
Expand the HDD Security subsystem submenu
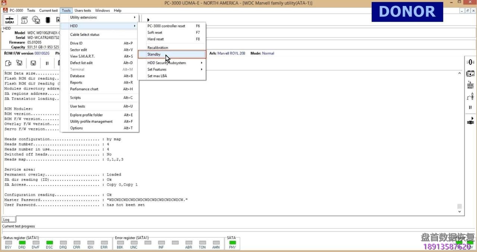tap(171, 63)
